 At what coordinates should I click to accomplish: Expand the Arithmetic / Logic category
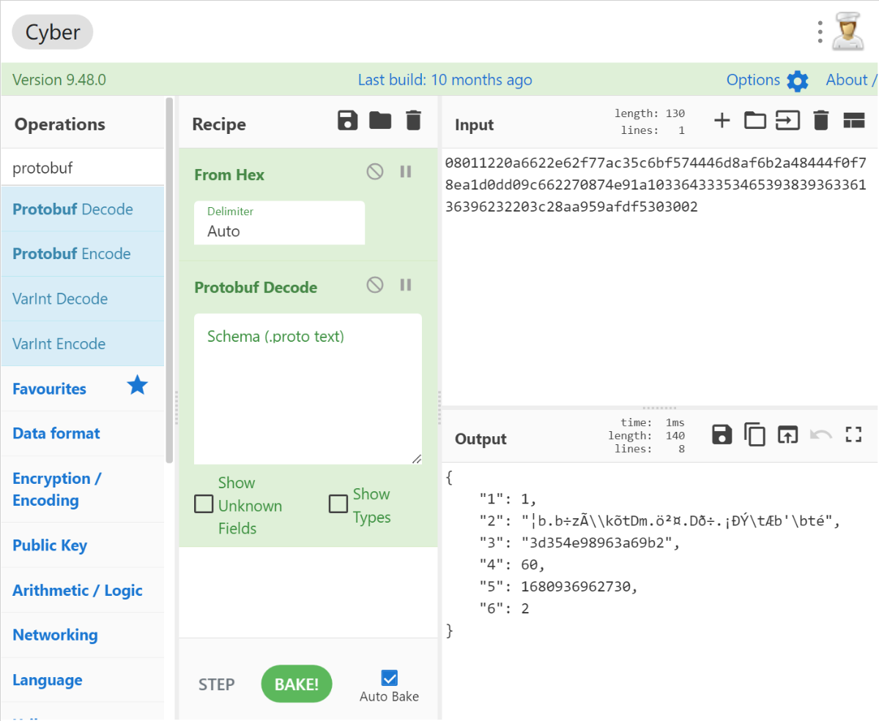(82, 590)
